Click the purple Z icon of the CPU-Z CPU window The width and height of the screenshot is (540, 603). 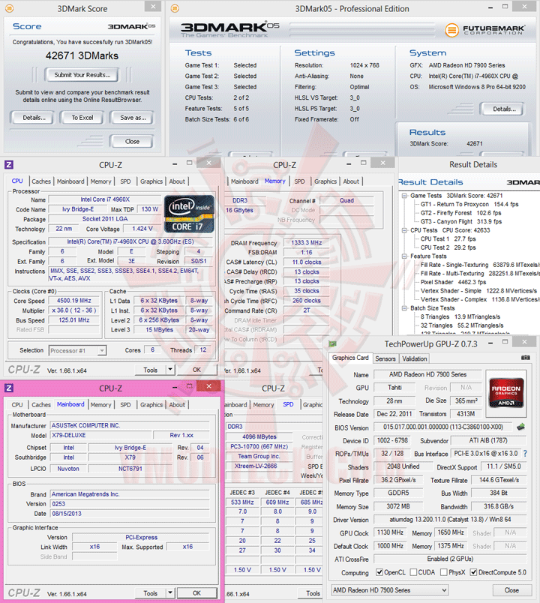coord(9,165)
